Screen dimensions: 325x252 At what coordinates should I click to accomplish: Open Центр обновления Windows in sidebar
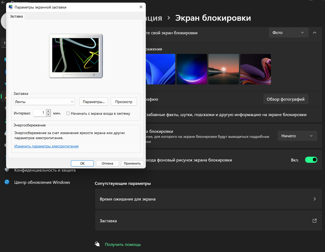[x=42, y=182]
